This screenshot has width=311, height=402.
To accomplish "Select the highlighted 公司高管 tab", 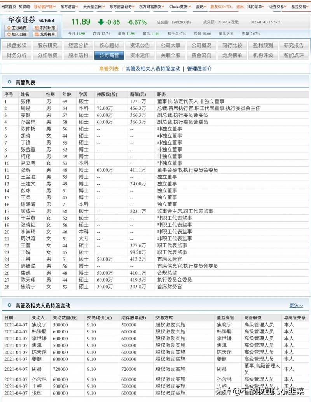I will click(x=109, y=55).
